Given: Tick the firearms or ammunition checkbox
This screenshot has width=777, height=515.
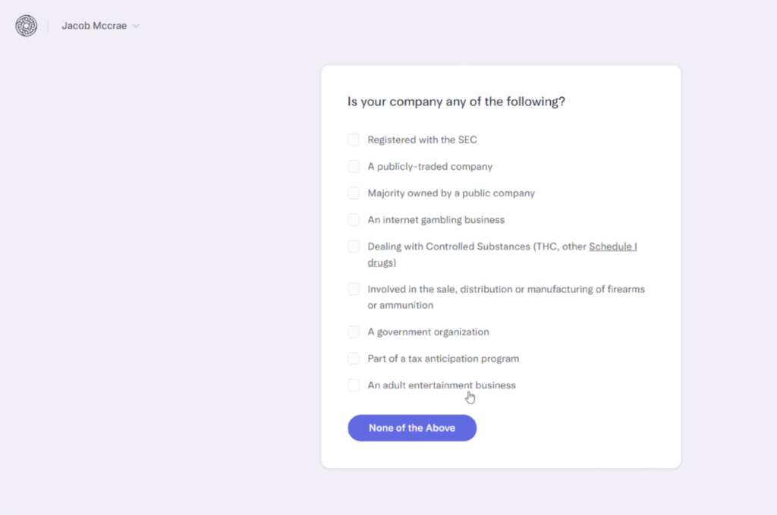Looking at the screenshot, I should [x=354, y=289].
